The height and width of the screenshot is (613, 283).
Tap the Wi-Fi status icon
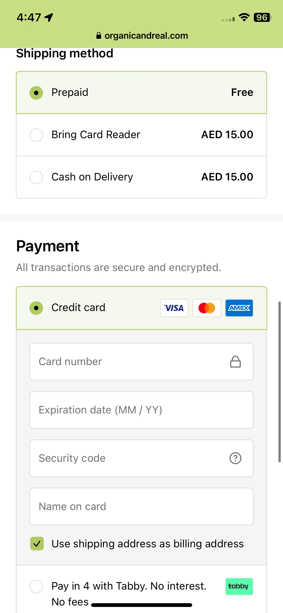[x=244, y=17]
